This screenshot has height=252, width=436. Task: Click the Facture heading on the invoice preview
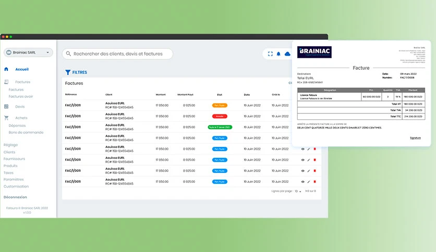click(361, 68)
